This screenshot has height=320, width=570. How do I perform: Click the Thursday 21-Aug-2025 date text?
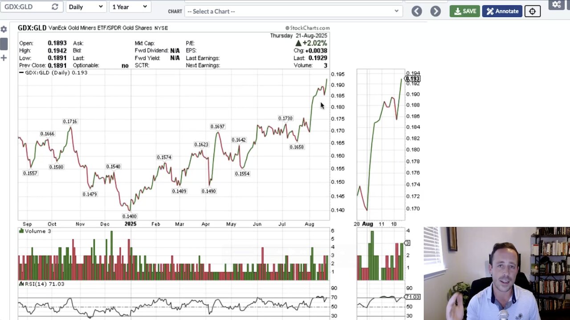pyautogui.click(x=299, y=36)
